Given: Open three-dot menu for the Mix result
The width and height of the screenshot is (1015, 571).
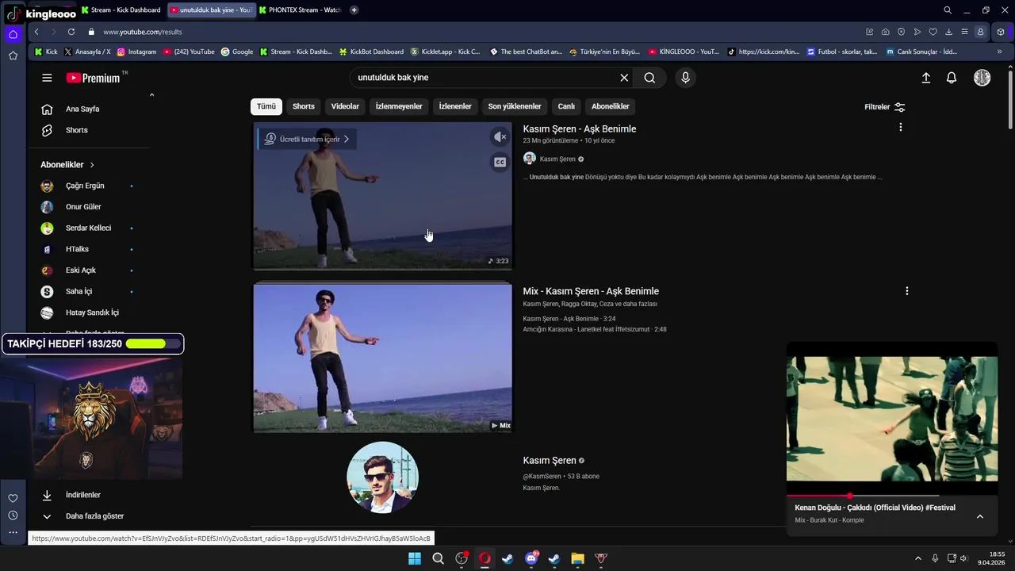Looking at the screenshot, I should tap(906, 291).
